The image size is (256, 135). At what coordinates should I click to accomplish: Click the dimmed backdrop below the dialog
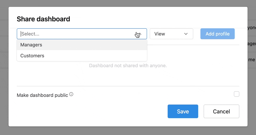(128, 131)
